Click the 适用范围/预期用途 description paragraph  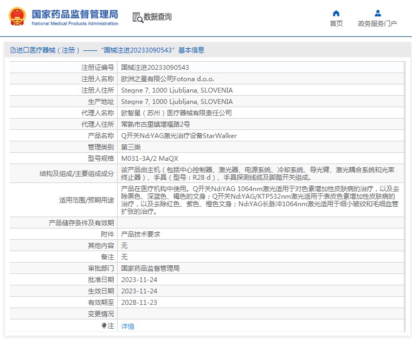[x=260, y=200]
